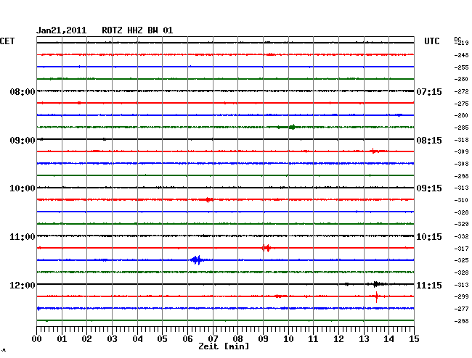Click the DC offset value -332
The width and height of the screenshot is (472, 358).
(461, 236)
